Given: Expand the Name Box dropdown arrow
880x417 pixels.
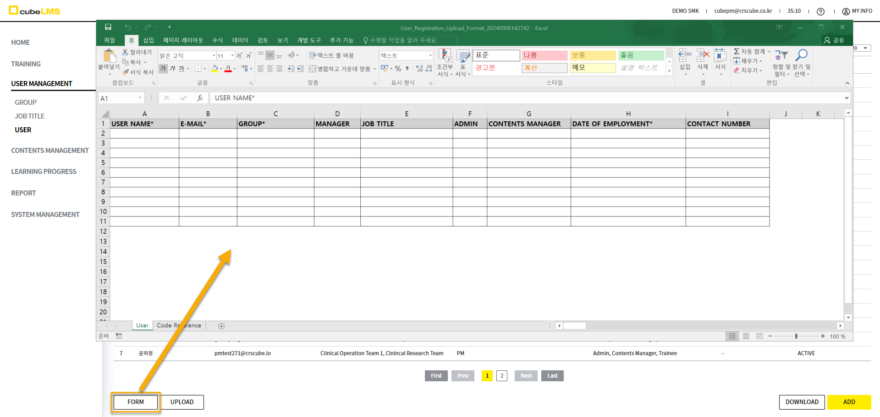Looking at the screenshot, I should pyautogui.click(x=140, y=98).
